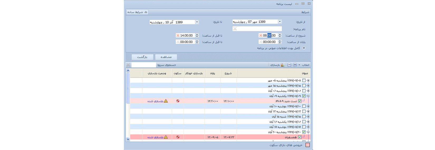
Task: Clear the quick search box with X icon
Action: click(128, 65)
